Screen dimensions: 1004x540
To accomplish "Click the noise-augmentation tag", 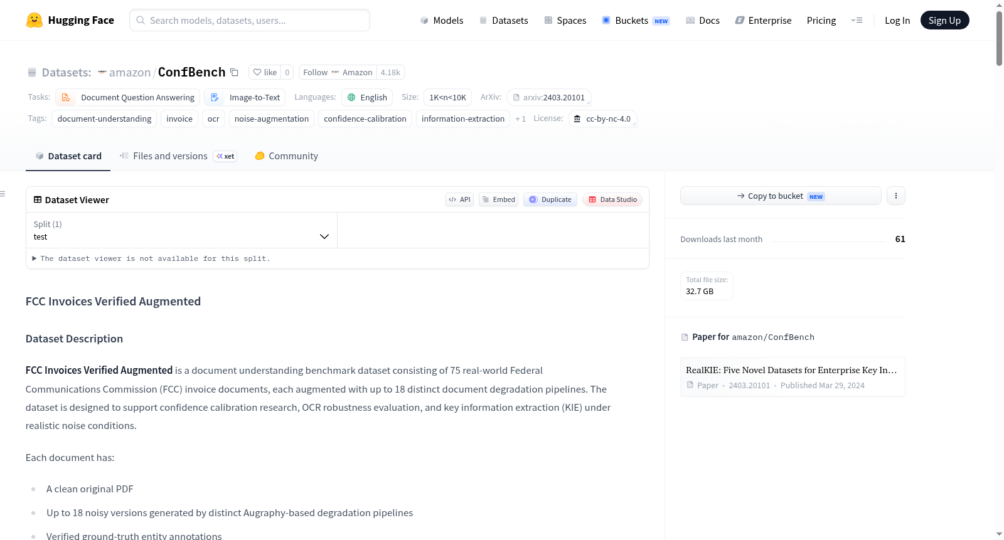I will [272, 119].
